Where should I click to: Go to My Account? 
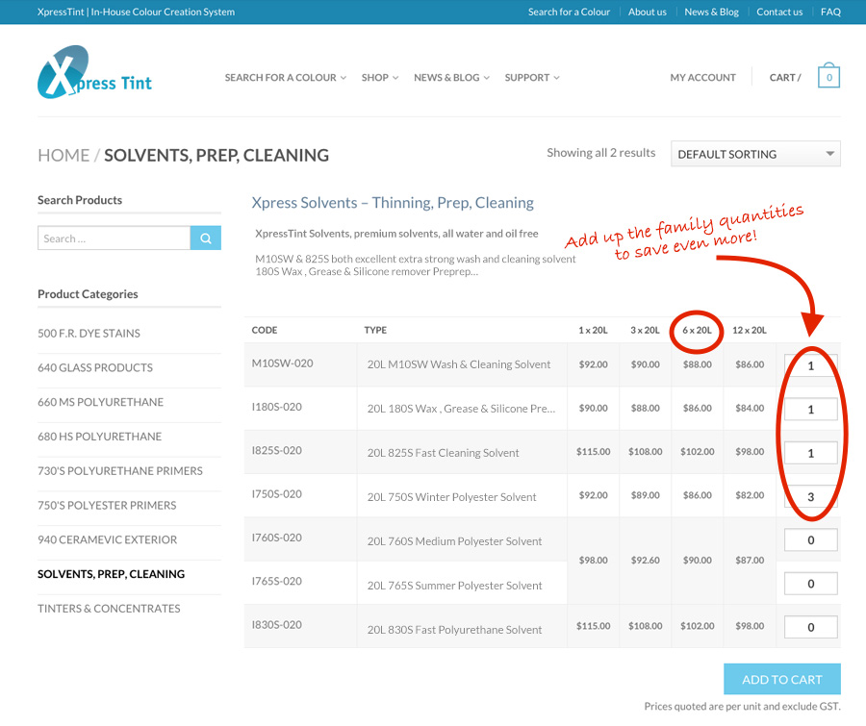pyautogui.click(x=702, y=78)
